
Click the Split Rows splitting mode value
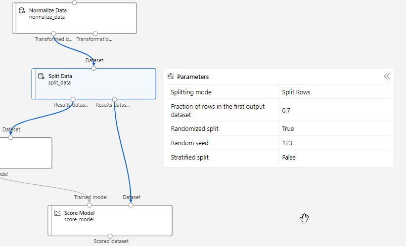pos(296,92)
